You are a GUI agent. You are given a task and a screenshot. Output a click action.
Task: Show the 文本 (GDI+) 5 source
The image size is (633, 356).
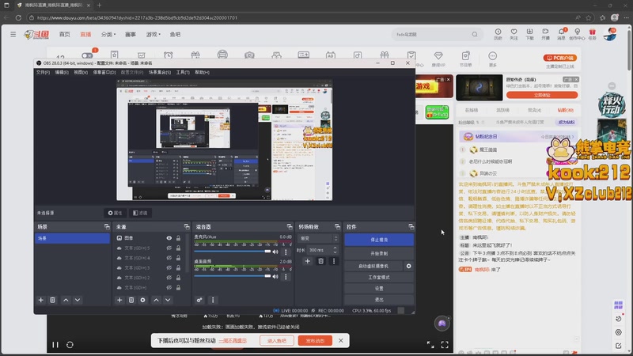(169, 248)
